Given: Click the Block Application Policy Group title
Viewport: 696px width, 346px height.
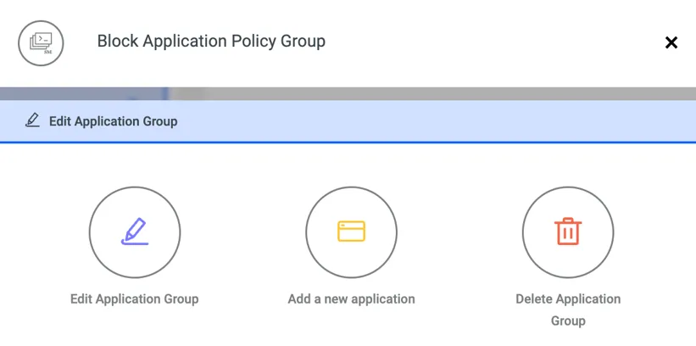Looking at the screenshot, I should pyautogui.click(x=211, y=42).
